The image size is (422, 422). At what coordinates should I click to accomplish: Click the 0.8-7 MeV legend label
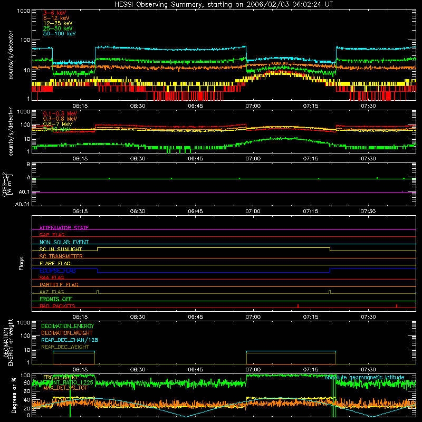coord(57,124)
